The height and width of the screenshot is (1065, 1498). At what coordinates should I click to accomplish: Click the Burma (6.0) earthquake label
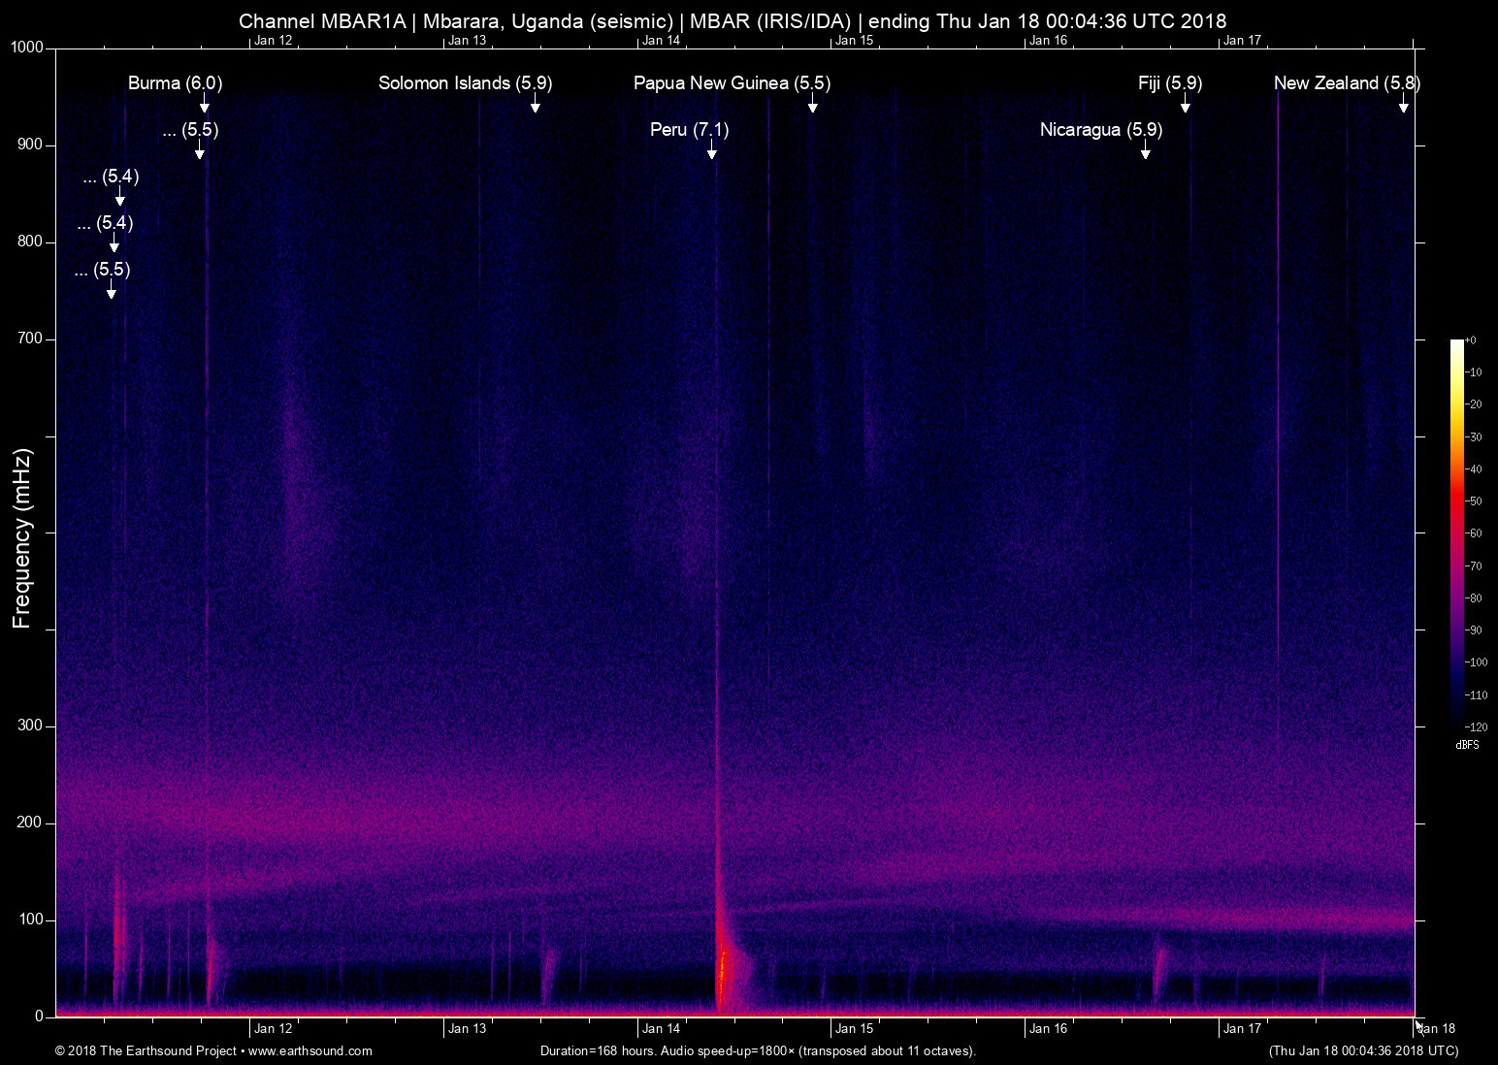coord(175,83)
